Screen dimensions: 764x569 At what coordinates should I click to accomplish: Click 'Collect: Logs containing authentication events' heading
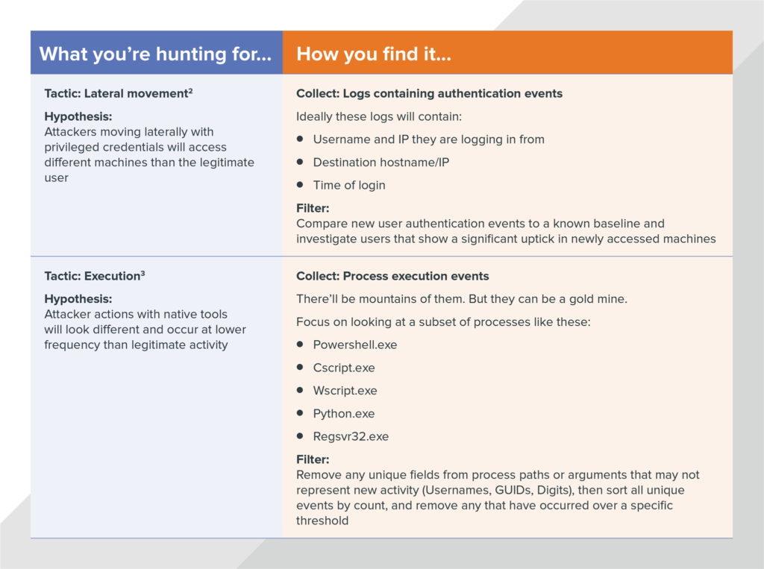click(429, 93)
